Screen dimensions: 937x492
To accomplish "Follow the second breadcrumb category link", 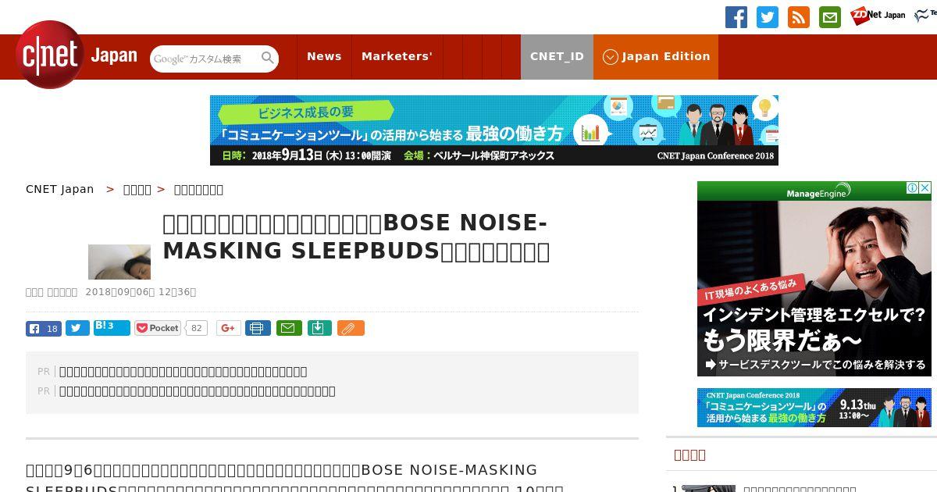I will (198, 189).
